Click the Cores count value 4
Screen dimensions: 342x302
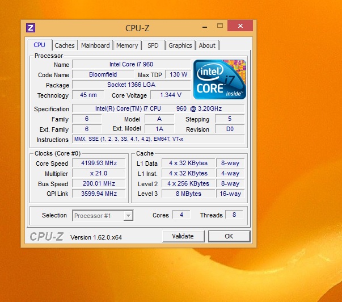[181, 215]
